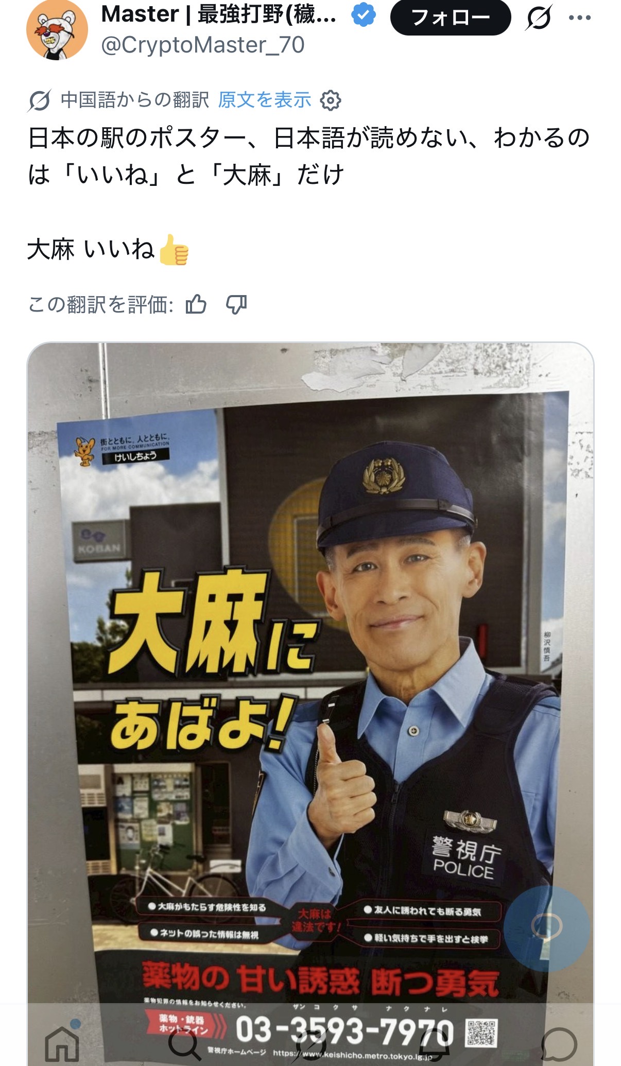Open the three-dots more options menu

580,18
